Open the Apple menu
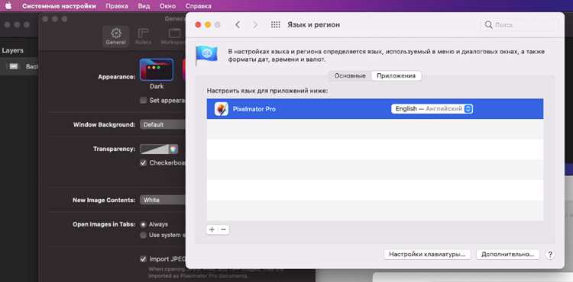Screen dimensions: 573x282 pyautogui.click(x=8, y=6)
